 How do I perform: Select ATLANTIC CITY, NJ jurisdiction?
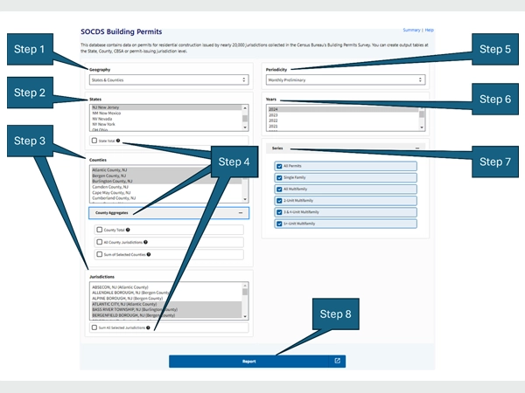coord(166,304)
